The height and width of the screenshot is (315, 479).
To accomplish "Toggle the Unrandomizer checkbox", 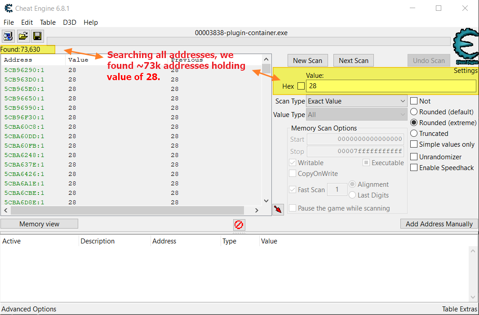I will (414, 157).
